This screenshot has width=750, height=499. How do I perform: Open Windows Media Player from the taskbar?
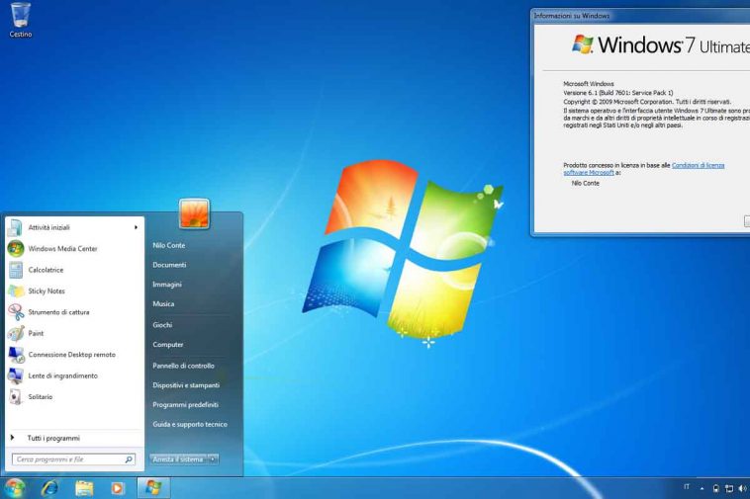point(118,488)
